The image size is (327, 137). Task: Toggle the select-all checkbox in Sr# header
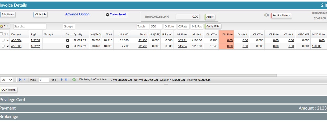[x=2, y=34]
